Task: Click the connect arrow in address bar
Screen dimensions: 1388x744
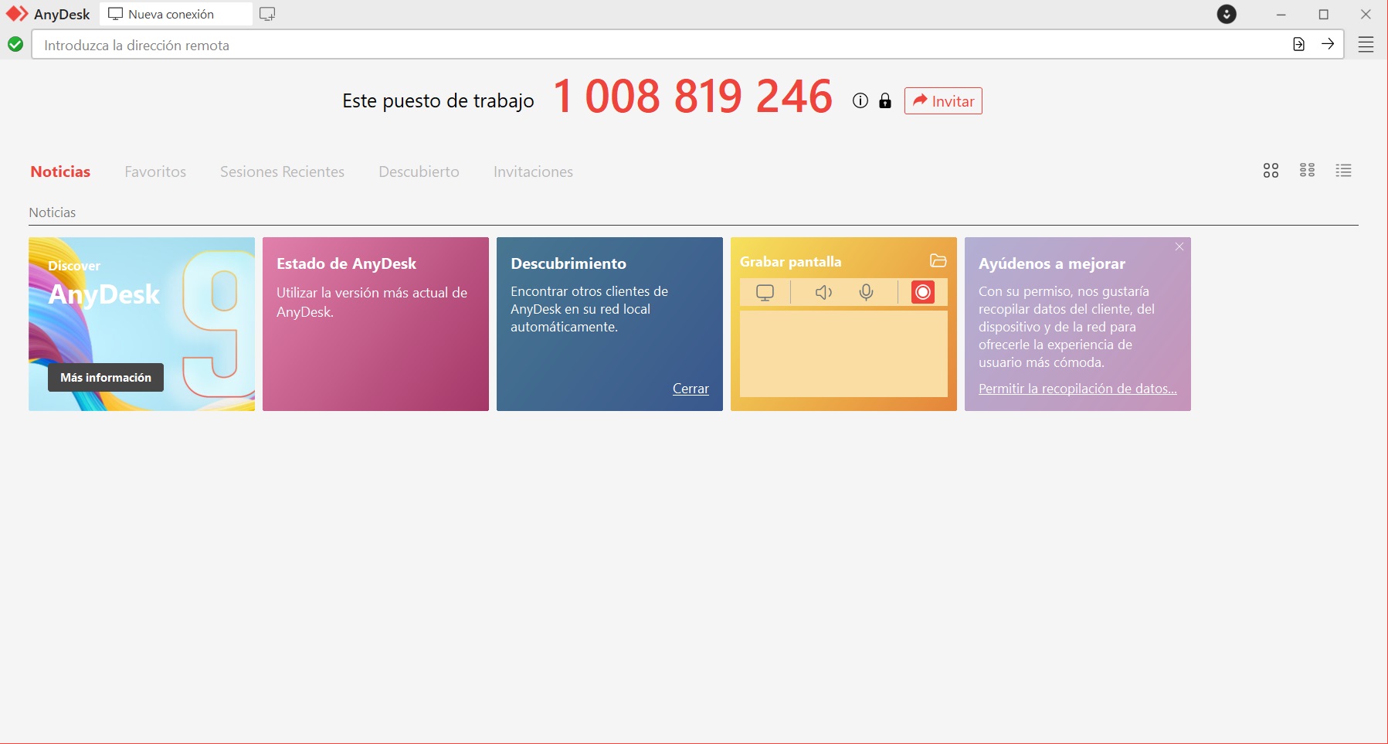Action: click(1328, 44)
